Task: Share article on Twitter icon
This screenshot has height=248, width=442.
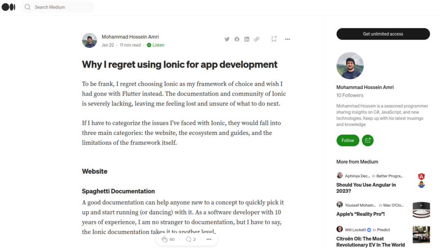Action: 227,39
